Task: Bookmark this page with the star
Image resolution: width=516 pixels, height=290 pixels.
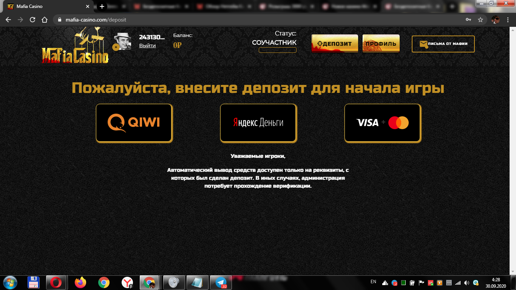Action: coord(480,20)
